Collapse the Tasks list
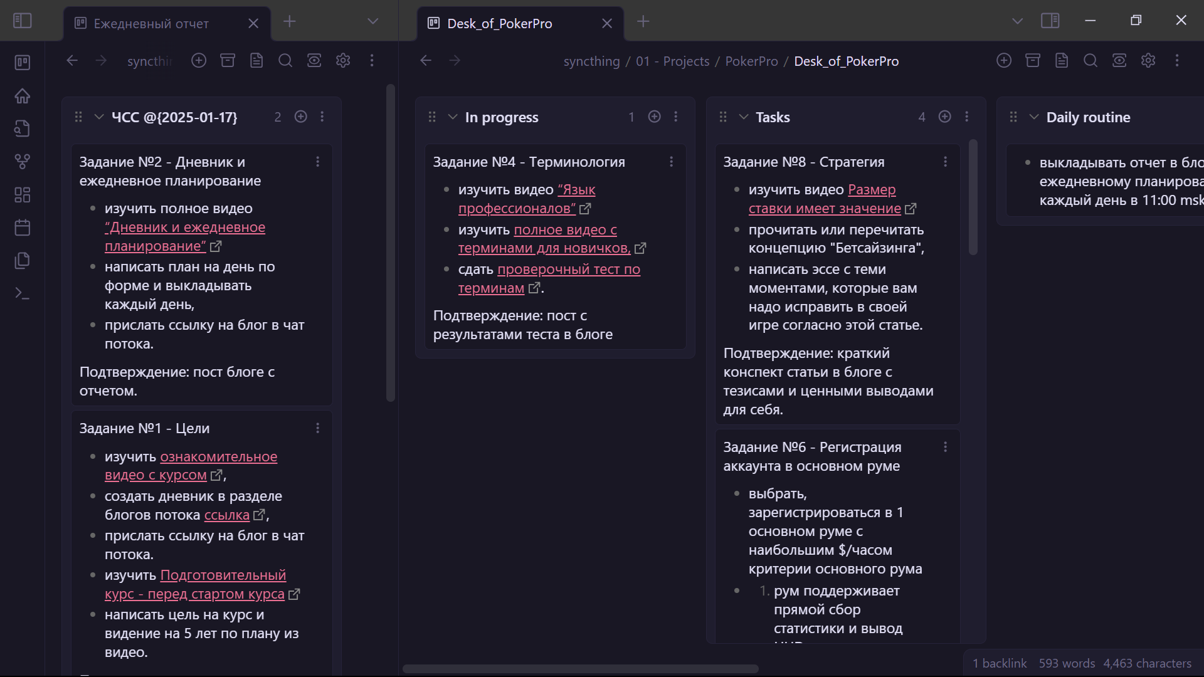 (743, 117)
